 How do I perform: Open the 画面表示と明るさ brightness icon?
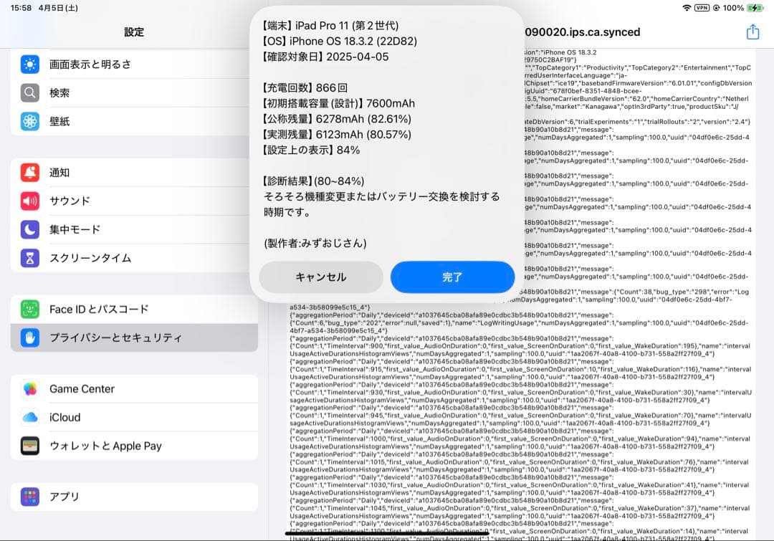point(29,64)
